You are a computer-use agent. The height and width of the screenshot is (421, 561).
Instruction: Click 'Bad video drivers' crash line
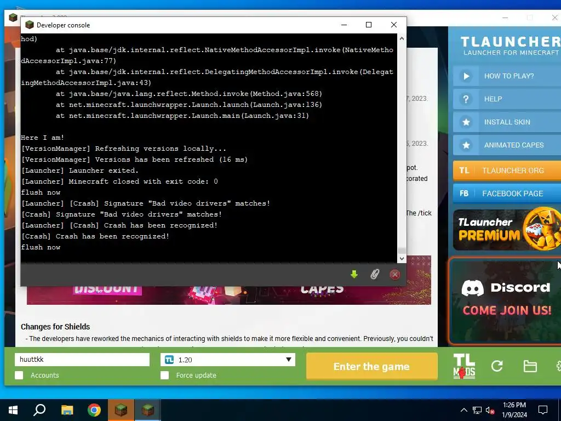coord(146,203)
